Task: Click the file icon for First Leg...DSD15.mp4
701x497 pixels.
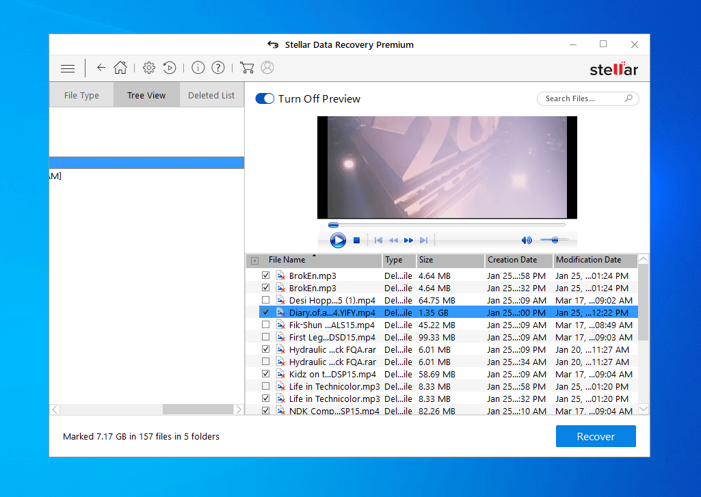Action: click(281, 338)
